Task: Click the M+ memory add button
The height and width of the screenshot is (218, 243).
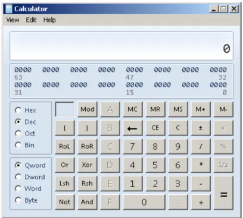Action: (201, 109)
